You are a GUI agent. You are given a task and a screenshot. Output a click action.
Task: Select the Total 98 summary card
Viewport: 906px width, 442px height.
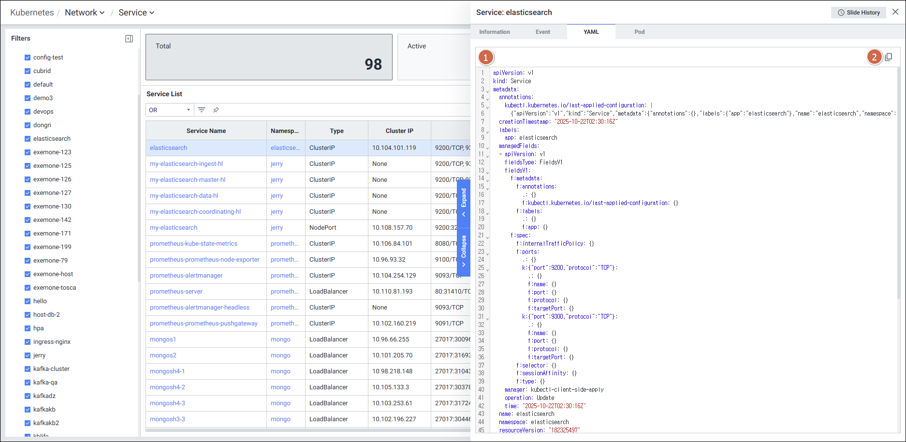269,57
